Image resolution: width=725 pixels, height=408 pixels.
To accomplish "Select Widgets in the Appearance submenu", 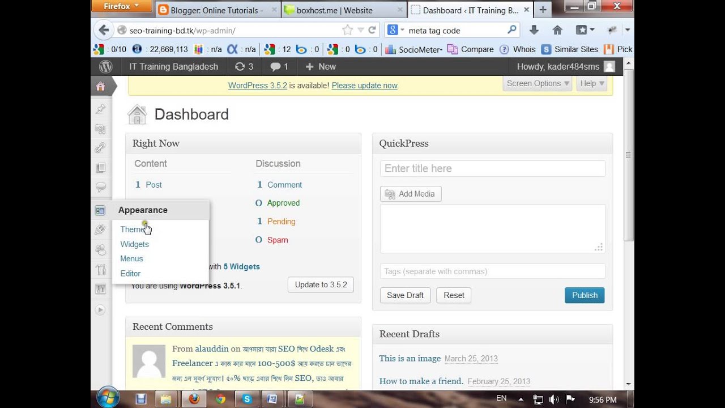I will click(134, 244).
